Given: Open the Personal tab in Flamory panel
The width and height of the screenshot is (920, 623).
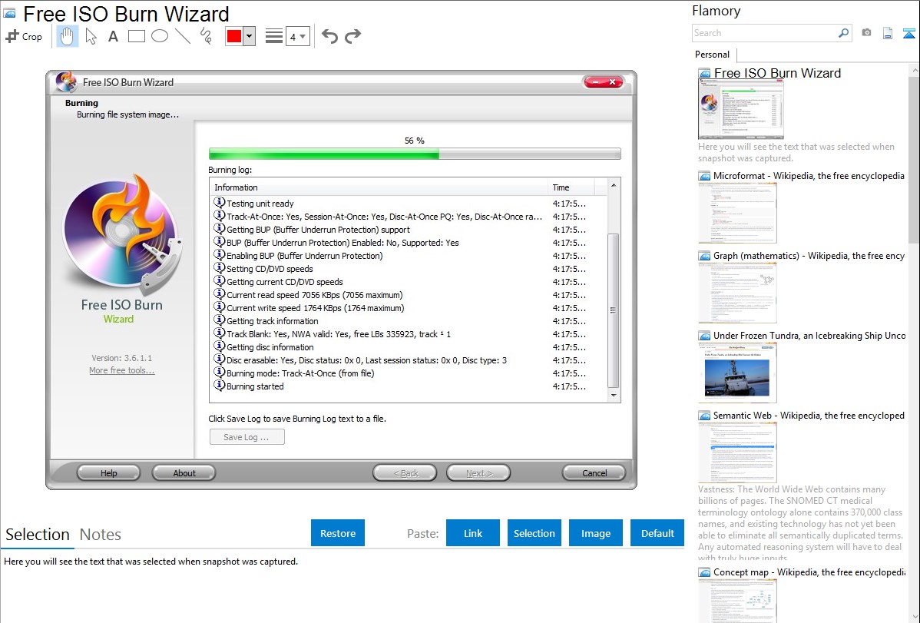Looking at the screenshot, I should click(713, 55).
